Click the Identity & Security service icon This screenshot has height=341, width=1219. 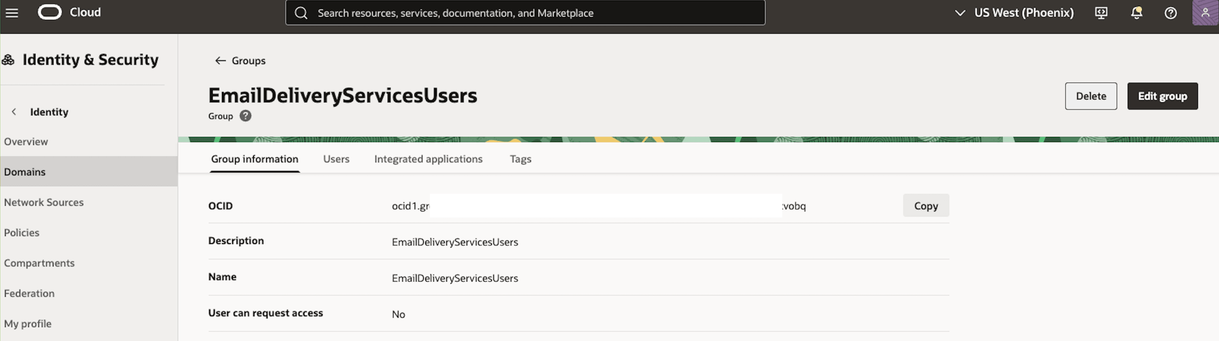(x=8, y=59)
